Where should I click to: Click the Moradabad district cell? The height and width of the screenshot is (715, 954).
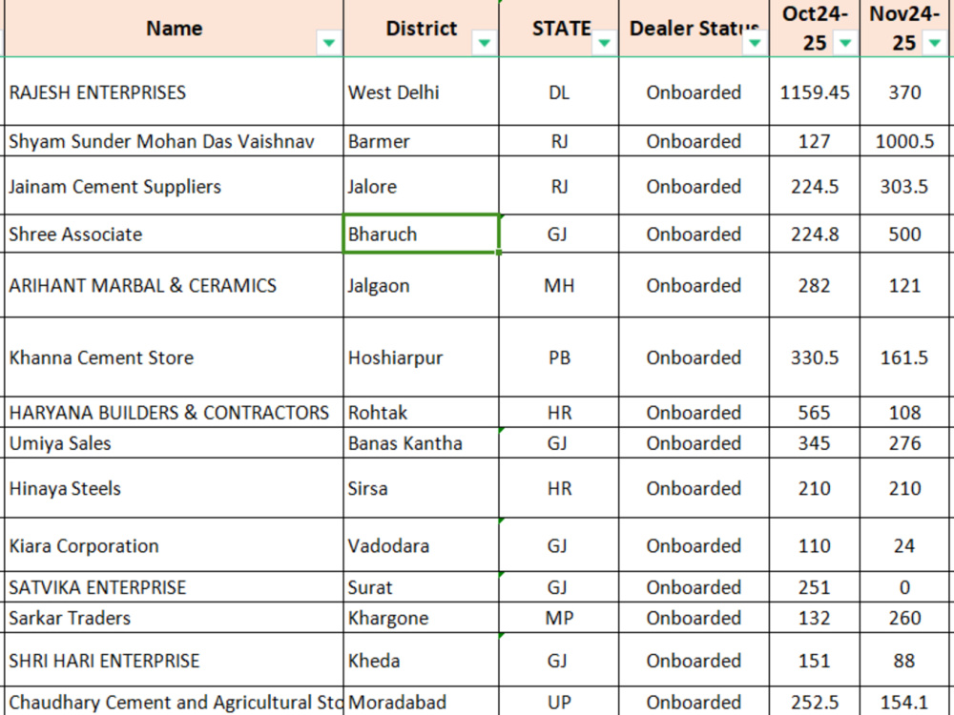(x=421, y=702)
